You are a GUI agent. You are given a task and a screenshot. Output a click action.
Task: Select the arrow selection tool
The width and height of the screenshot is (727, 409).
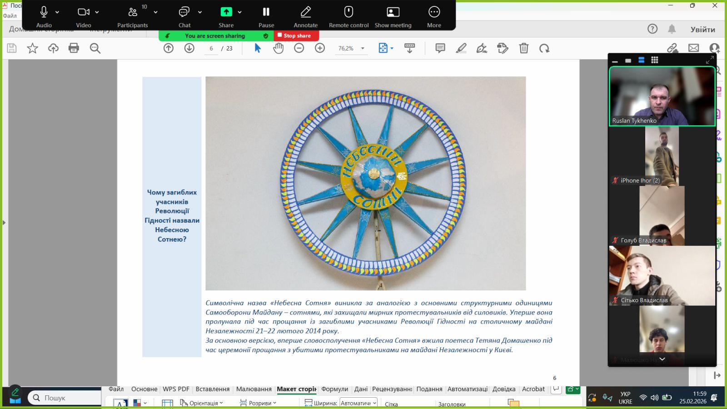pos(258,48)
